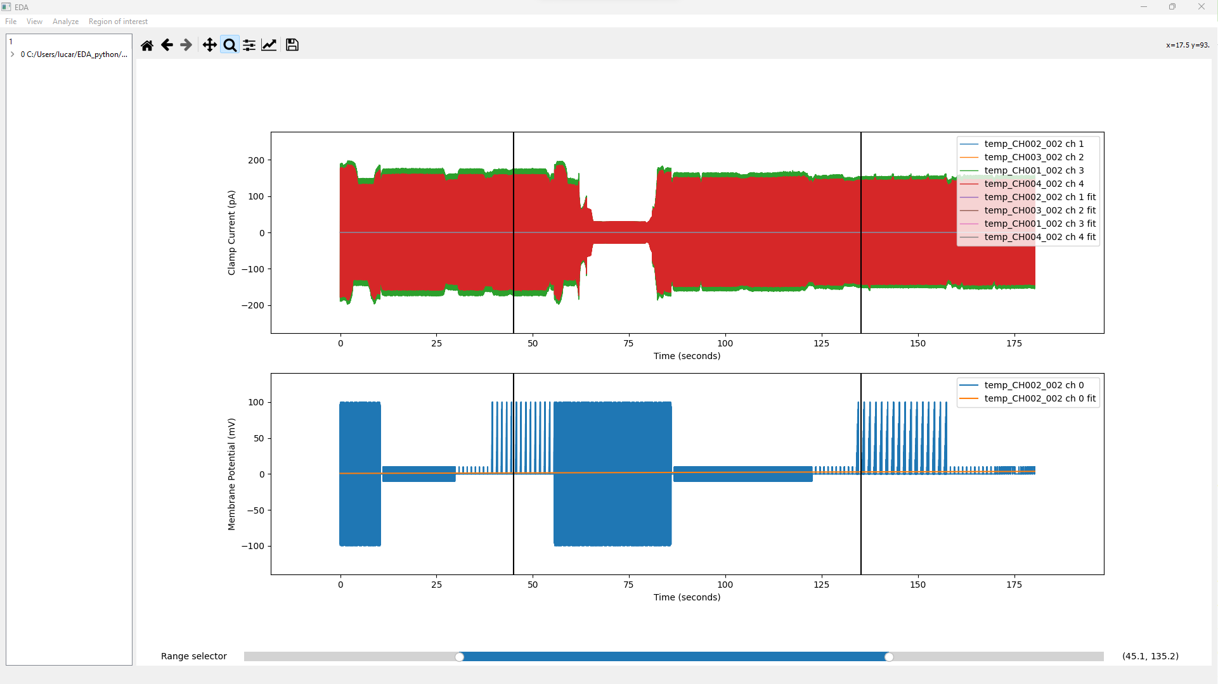Click the Membrane Potential (mV) axis label
The width and height of the screenshot is (1218, 684).
pos(231,474)
